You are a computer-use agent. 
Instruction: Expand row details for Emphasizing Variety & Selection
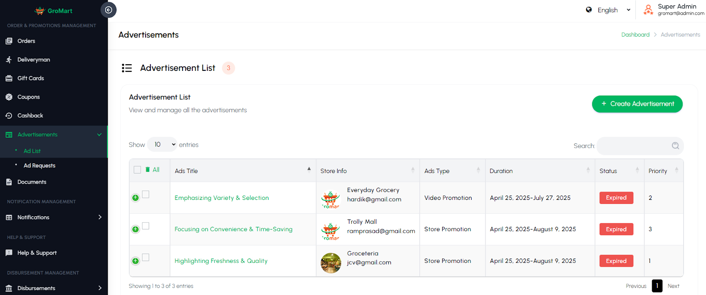click(x=135, y=198)
